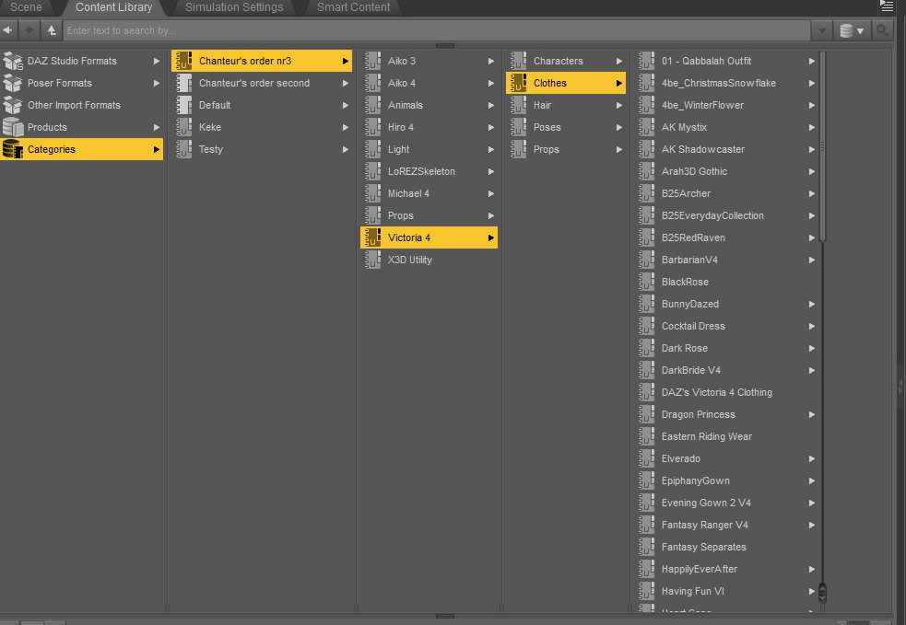Click the search magnifier icon

[882, 30]
